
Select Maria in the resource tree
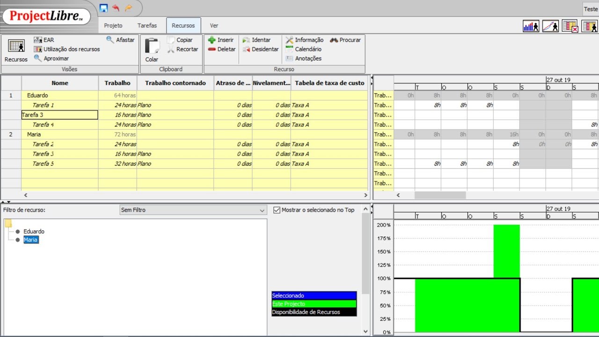[31, 240]
